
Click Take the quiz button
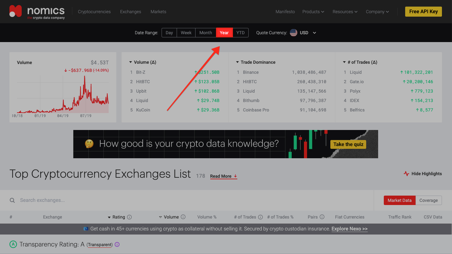[x=348, y=144]
